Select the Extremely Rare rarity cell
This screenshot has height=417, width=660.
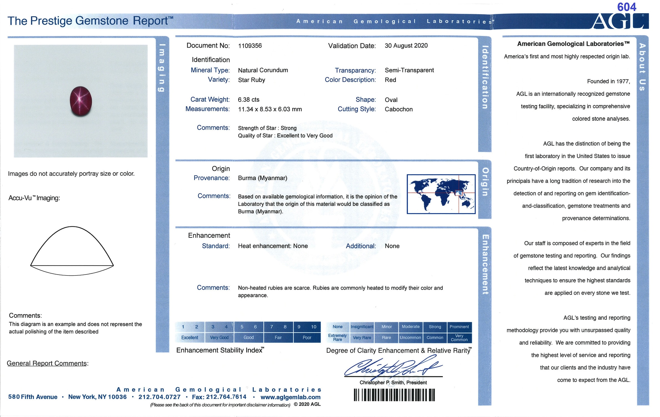[x=337, y=337]
